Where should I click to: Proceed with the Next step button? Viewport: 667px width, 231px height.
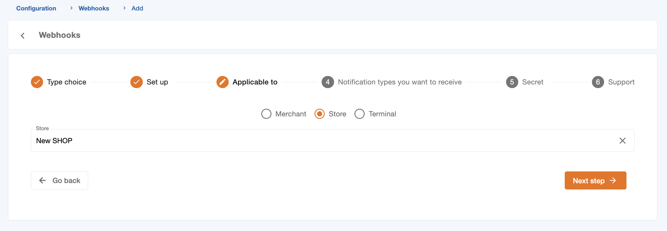(595, 180)
